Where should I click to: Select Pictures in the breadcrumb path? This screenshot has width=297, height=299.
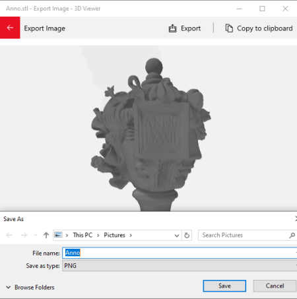point(114,235)
